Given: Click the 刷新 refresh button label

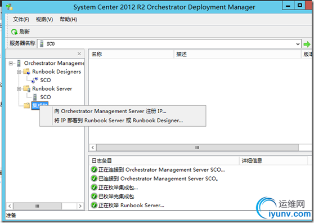Looking at the screenshot, I should (x=25, y=32).
